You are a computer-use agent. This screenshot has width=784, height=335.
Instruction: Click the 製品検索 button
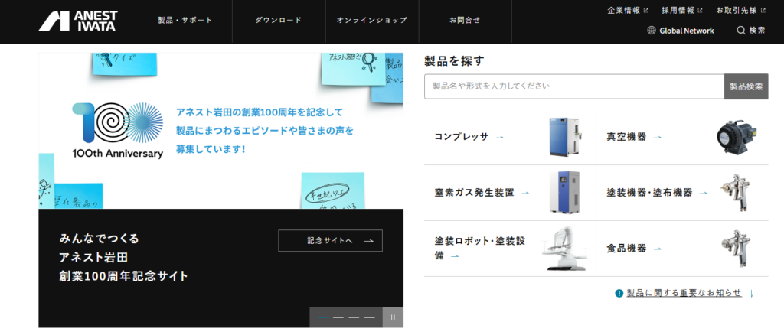coord(746,86)
